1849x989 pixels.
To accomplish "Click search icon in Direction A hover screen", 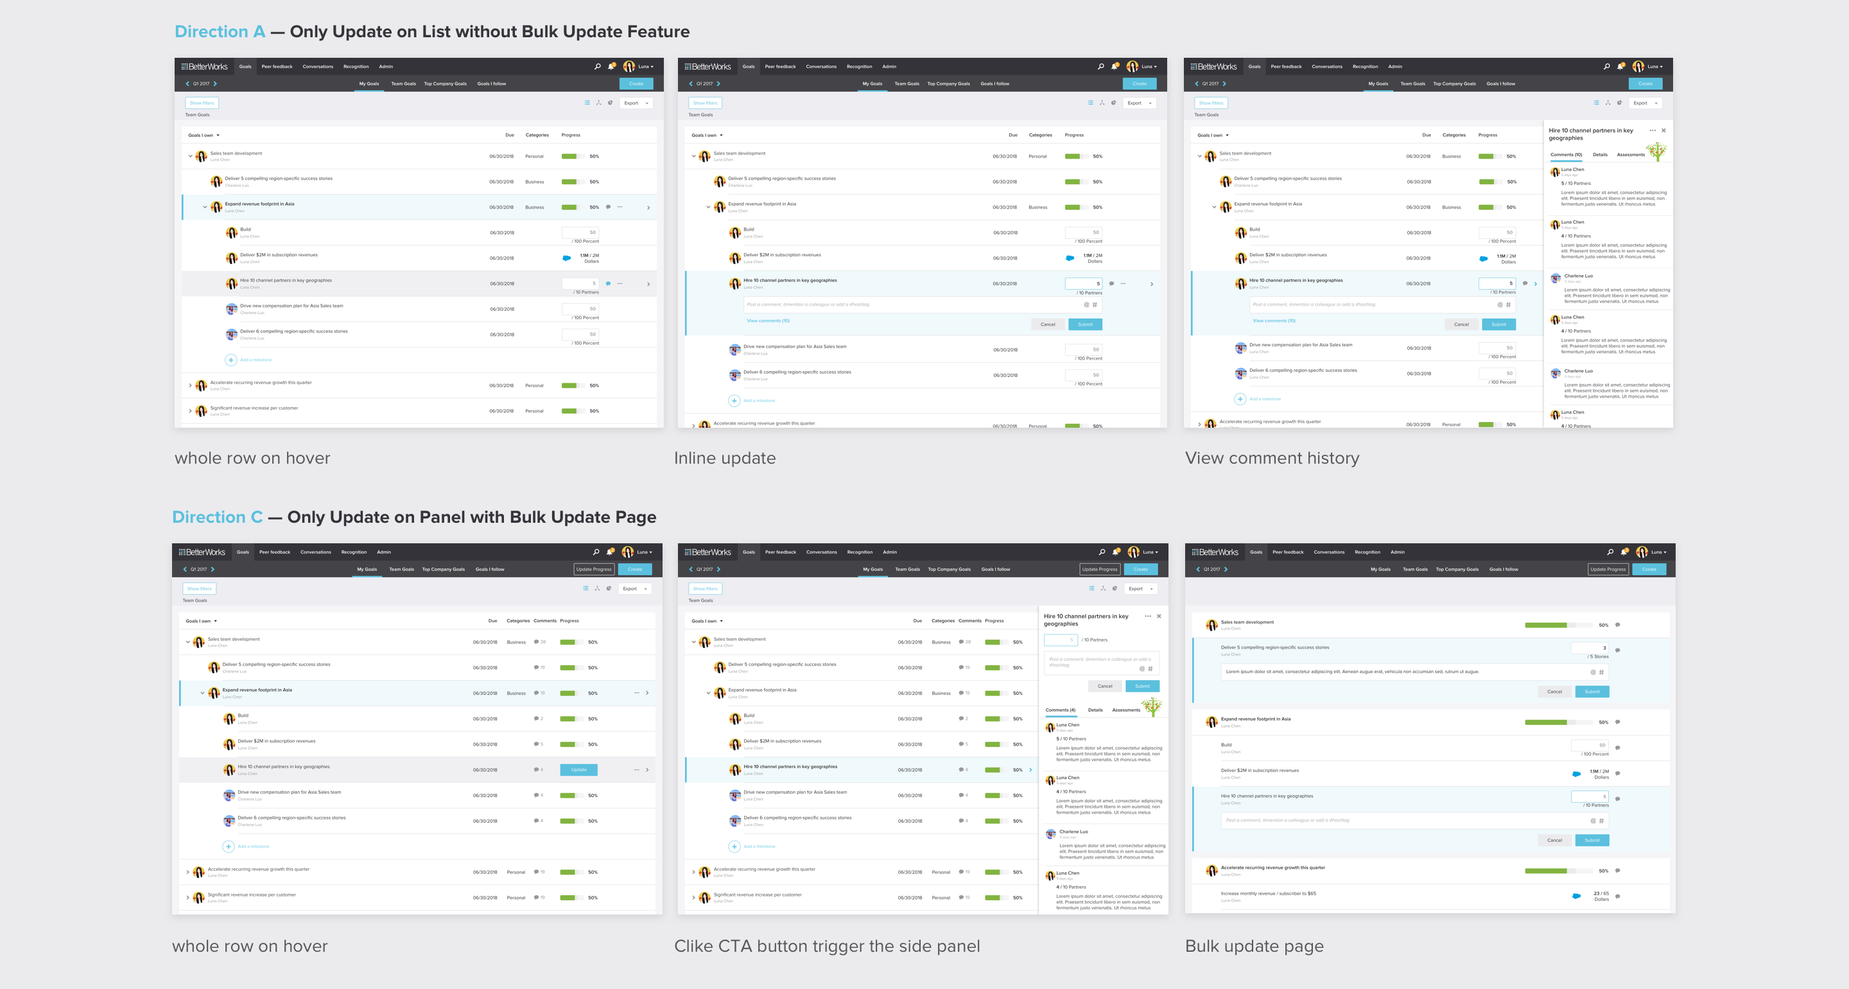I will [597, 66].
